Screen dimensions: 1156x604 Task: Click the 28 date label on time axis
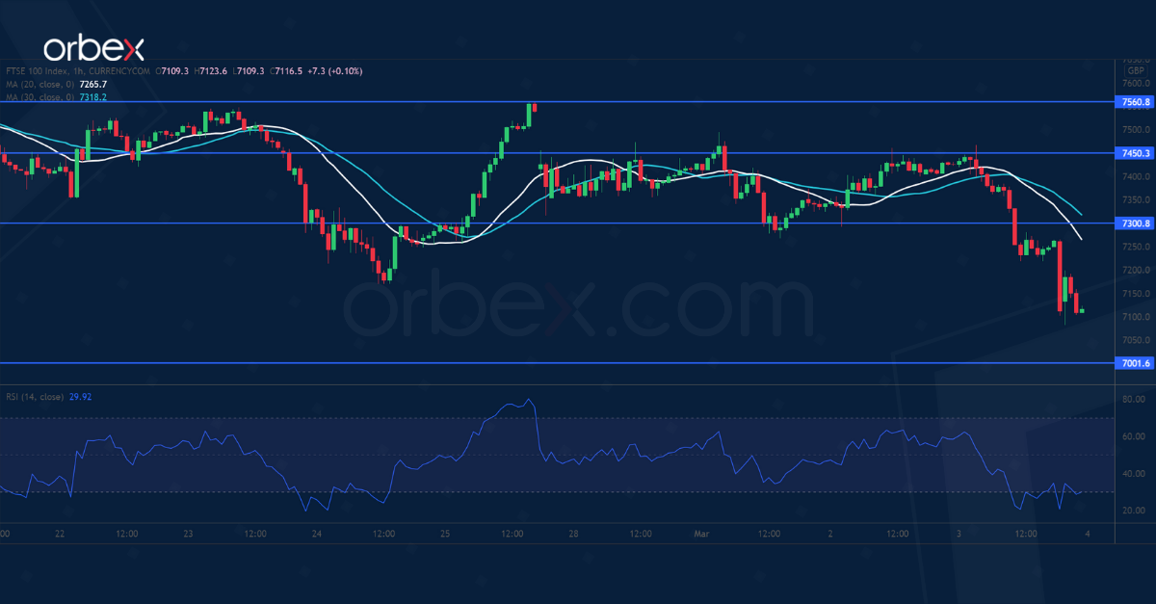coord(574,533)
